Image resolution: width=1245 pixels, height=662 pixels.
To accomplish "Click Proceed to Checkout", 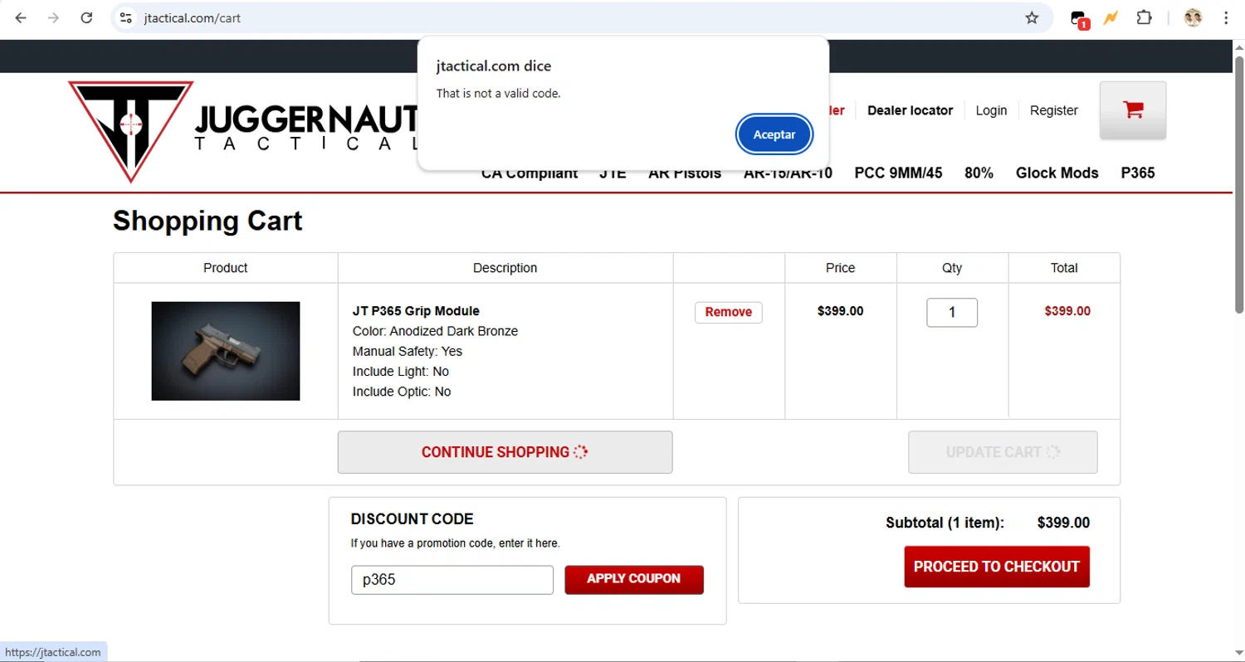I will point(997,567).
